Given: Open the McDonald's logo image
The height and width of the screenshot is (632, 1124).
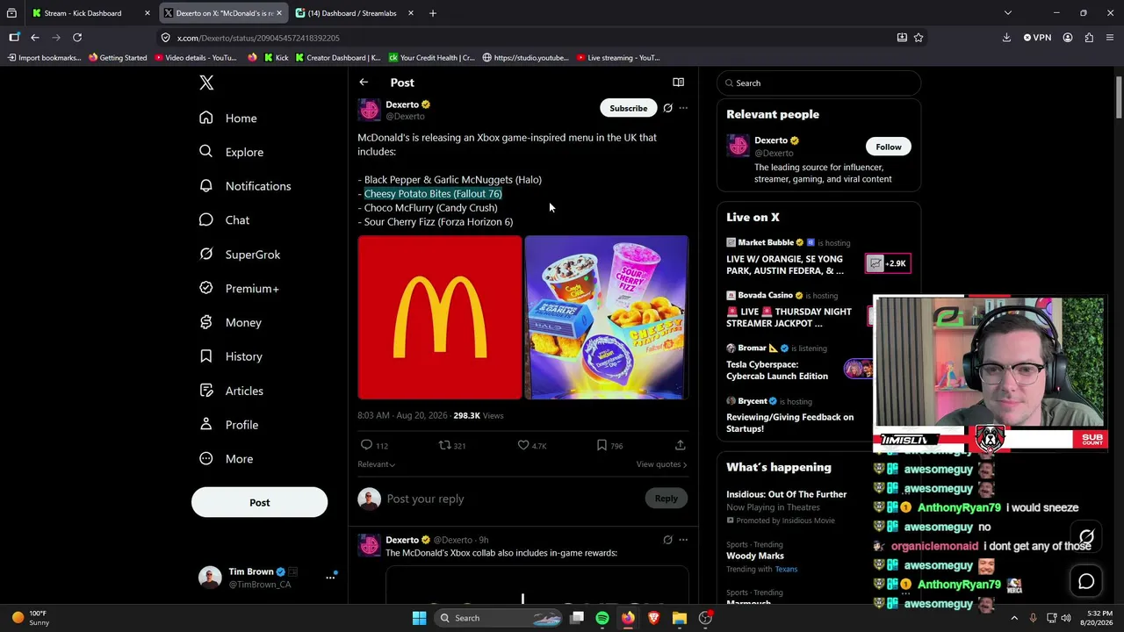Looking at the screenshot, I should tap(439, 317).
